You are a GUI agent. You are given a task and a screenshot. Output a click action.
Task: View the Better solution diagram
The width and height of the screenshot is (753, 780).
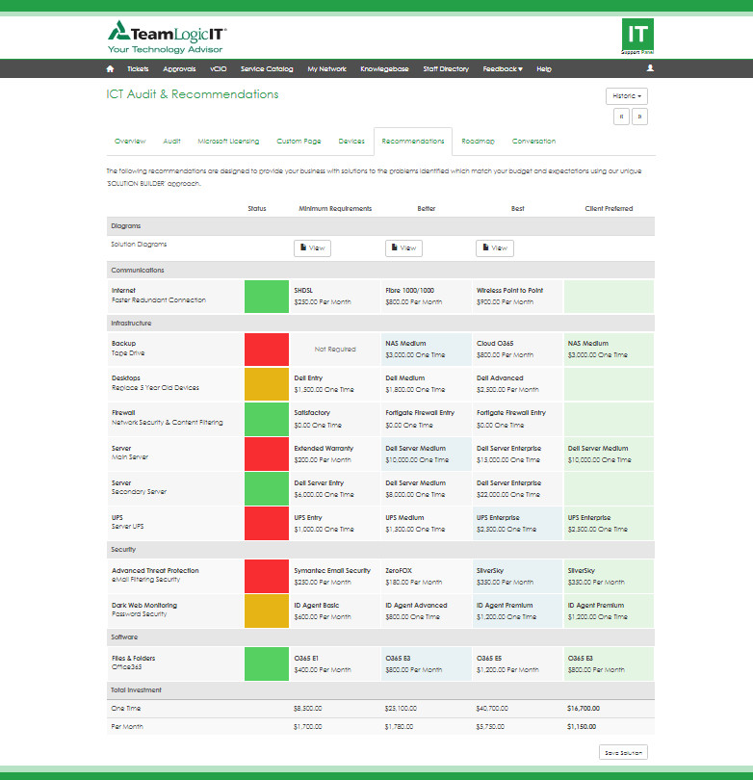[403, 248]
